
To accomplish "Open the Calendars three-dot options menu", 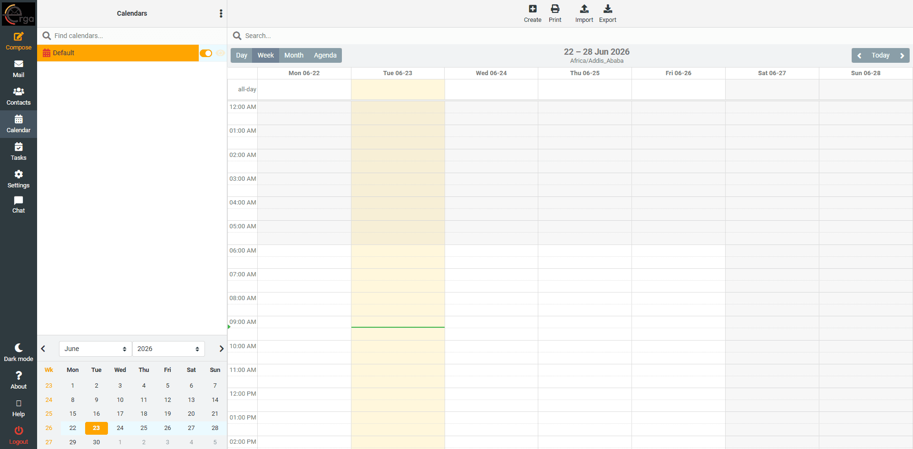I will [221, 13].
